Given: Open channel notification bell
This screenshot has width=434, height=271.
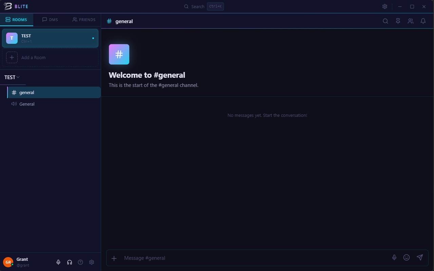Looking at the screenshot, I should pos(423,21).
